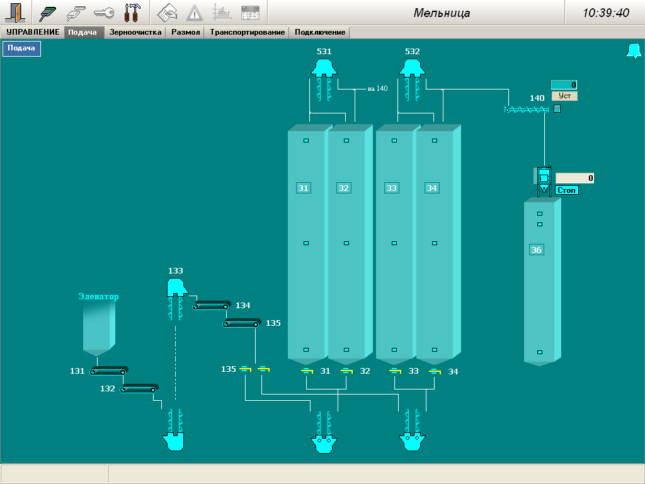Click the warning triangle toolbar icon
The width and height of the screenshot is (645, 484).
tap(195, 13)
